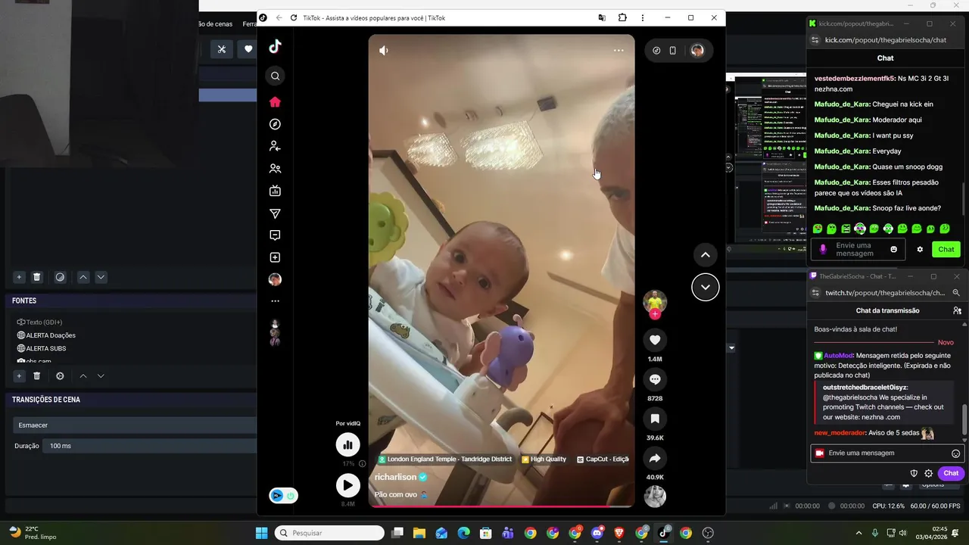This screenshot has width=969, height=545.
Task: Reload the TikTok page
Action: pos(294,17)
